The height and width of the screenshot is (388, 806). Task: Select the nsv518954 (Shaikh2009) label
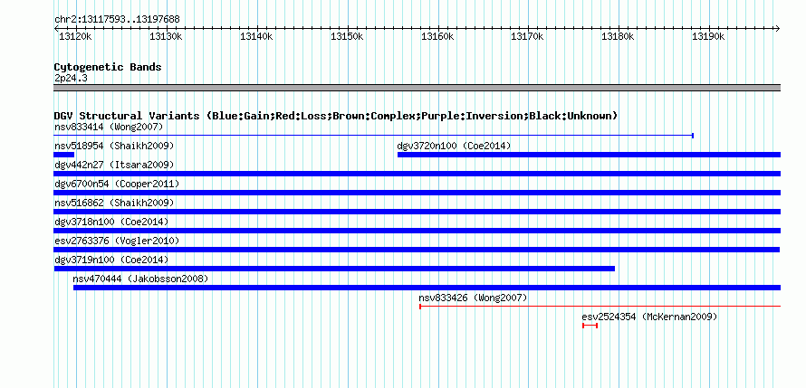pos(114,146)
